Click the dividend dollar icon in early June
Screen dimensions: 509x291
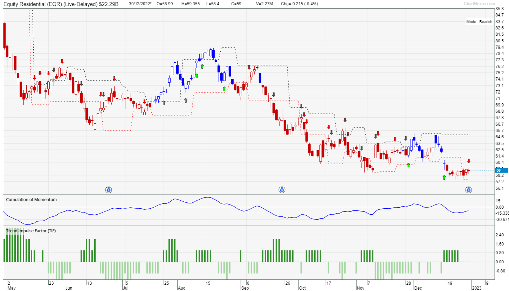click(109, 190)
